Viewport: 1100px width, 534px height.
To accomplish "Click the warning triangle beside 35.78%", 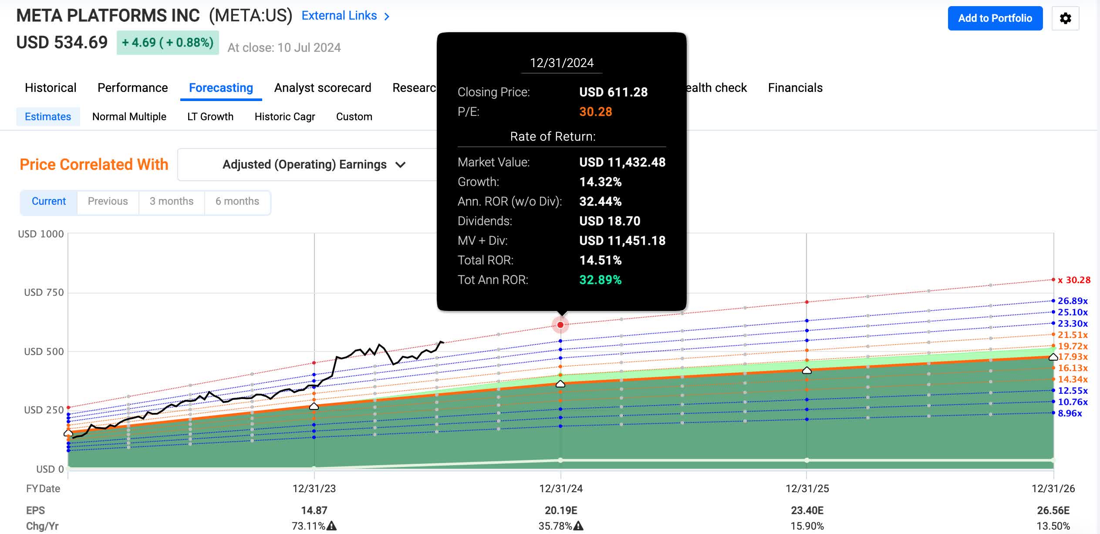I will click(578, 526).
